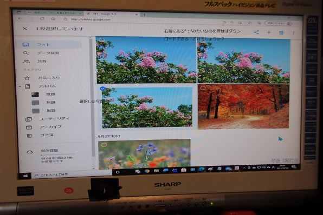Click the browser favorites star icon
The height and width of the screenshot is (215, 323).
coord(250,23)
